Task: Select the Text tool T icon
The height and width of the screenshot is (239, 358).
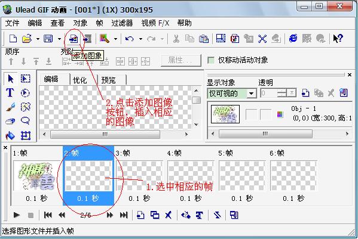Action: pyautogui.click(x=10, y=92)
